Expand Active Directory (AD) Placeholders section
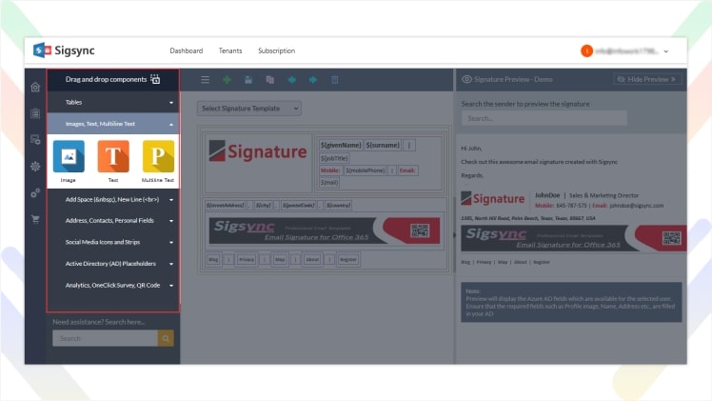 113,264
